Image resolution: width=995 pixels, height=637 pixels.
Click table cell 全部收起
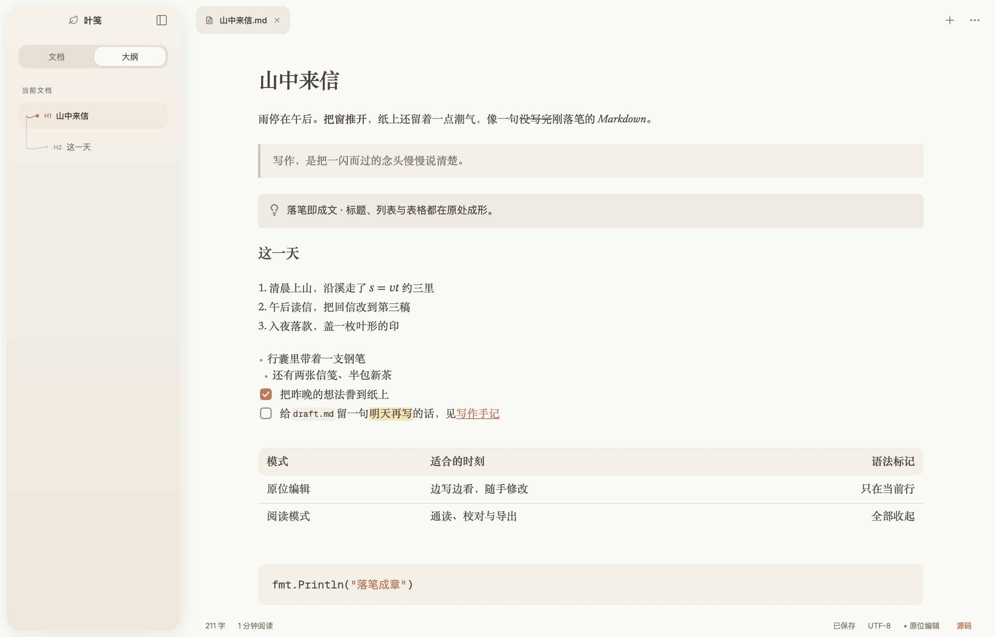click(x=893, y=516)
